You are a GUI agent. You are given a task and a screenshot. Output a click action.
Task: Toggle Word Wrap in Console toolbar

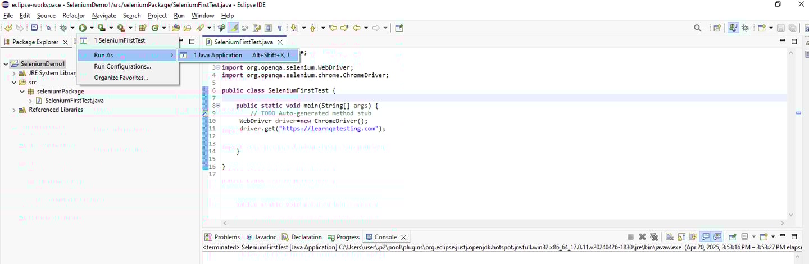point(693,236)
